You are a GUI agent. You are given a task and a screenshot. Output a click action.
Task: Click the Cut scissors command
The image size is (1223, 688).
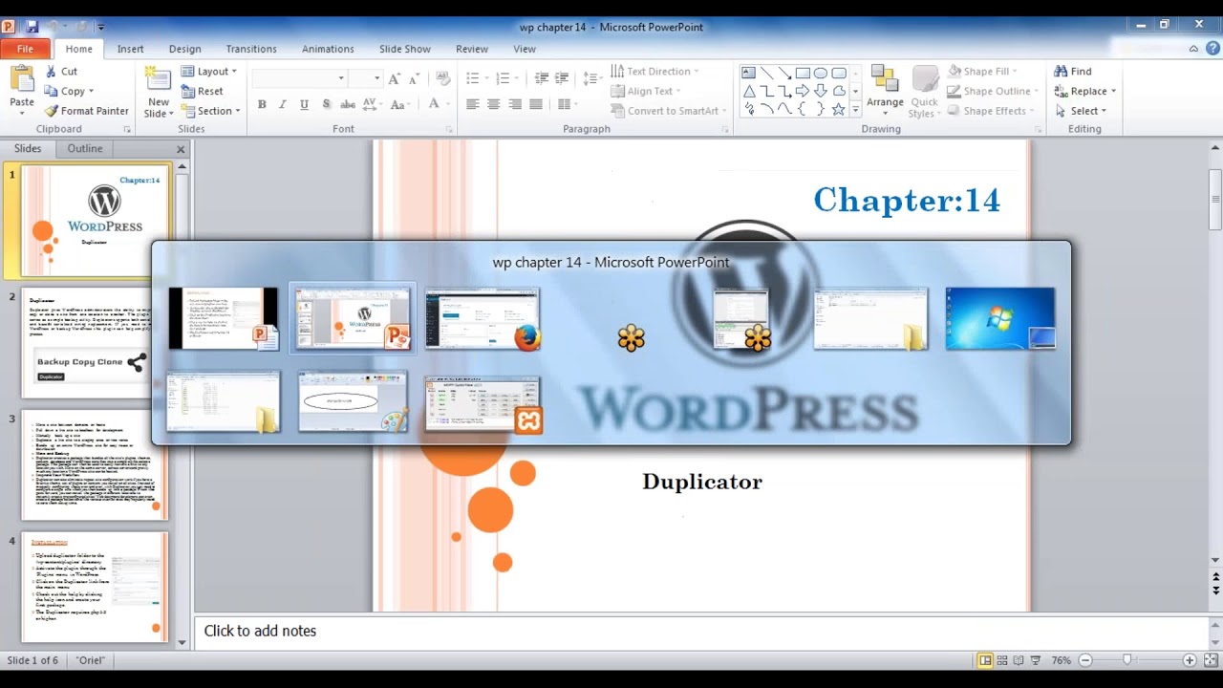point(61,71)
